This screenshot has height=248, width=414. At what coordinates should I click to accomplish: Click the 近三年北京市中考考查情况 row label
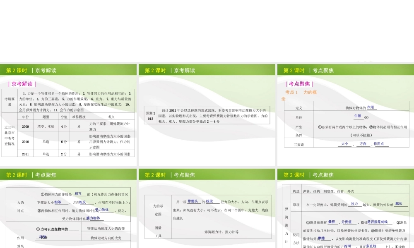click(10, 135)
